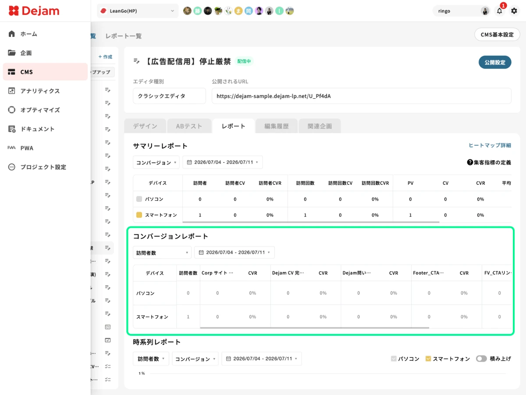This screenshot has width=526, height=395.
Task: Click the folder icon for 企画
Action: [x=12, y=53]
